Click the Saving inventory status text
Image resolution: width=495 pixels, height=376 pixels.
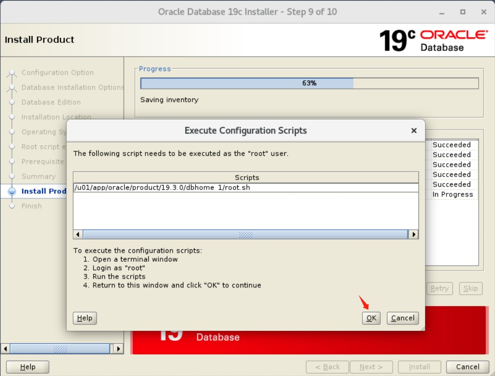coord(169,100)
